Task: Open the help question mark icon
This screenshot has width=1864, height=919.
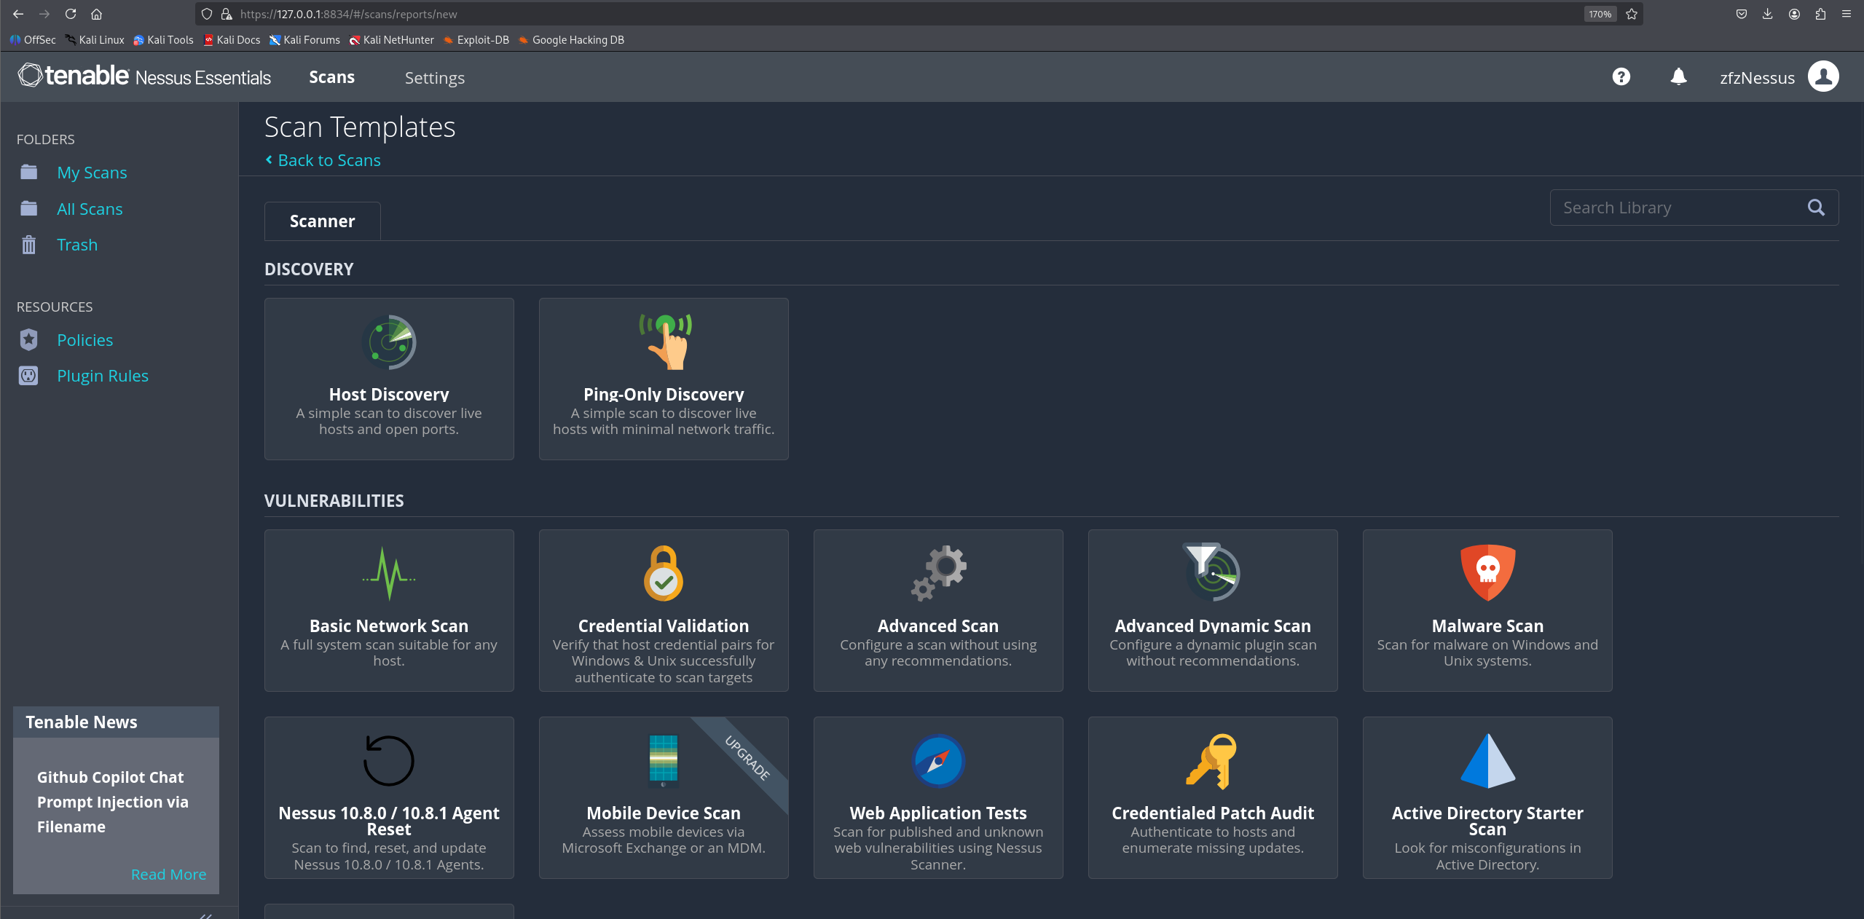Action: (x=1621, y=76)
